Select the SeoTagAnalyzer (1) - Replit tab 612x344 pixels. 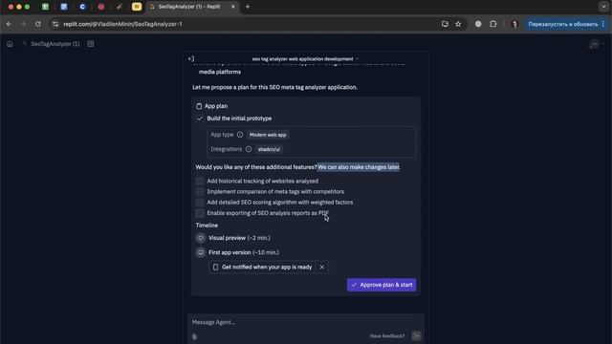[189, 7]
